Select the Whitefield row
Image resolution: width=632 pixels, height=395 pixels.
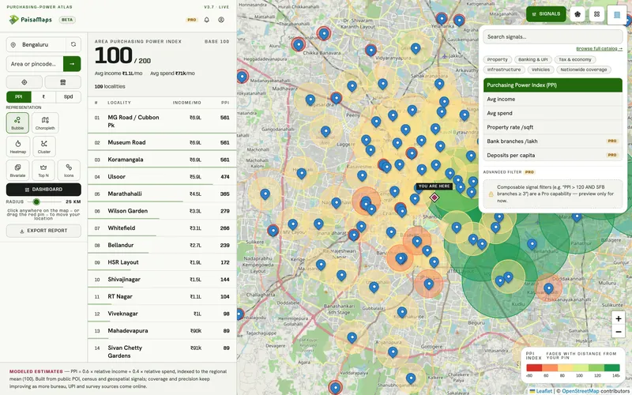(162, 228)
